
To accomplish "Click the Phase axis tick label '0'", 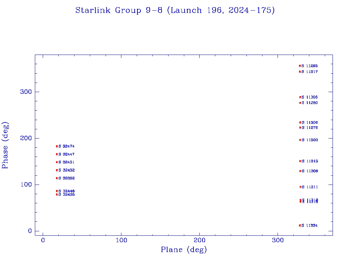I will (30, 231).
